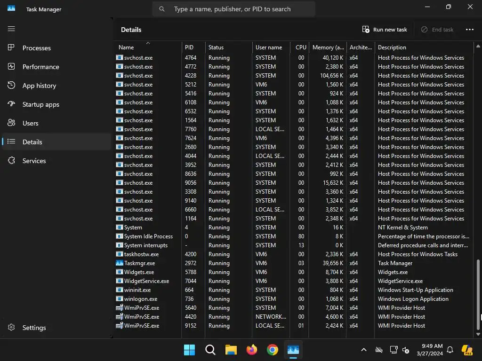The height and width of the screenshot is (361, 482).
Task: Show hidden system tray icons
Action: 364,350
